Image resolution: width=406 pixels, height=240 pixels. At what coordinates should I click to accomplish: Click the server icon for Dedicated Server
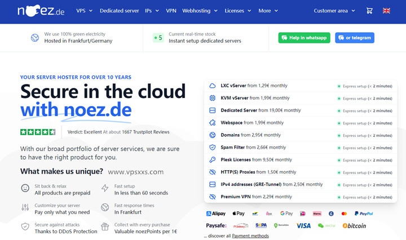coord(213,110)
